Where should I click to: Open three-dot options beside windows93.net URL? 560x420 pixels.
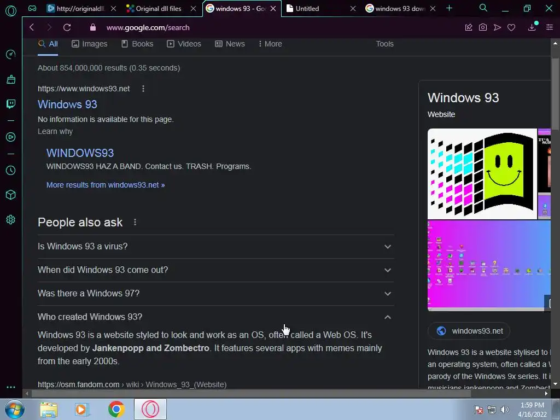(143, 89)
